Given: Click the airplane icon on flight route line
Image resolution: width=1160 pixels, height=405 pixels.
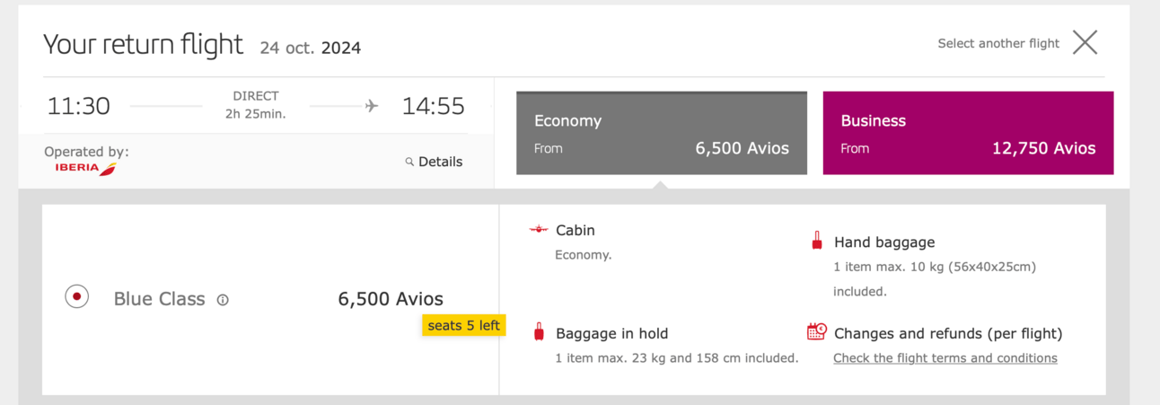Looking at the screenshot, I should pyautogui.click(x=372, y=106).
